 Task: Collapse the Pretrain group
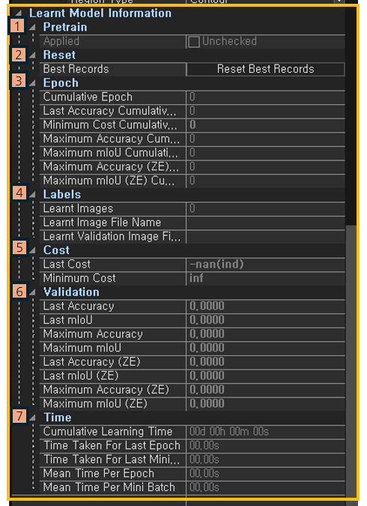pos(32,28)
